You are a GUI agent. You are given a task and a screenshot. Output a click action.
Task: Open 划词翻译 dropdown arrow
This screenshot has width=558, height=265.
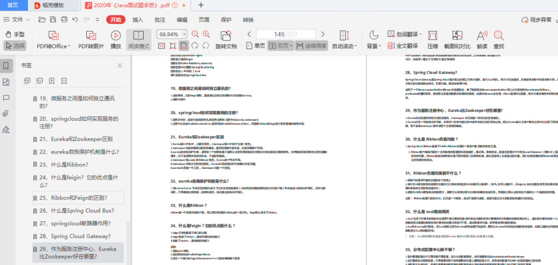tap(421, 34)
